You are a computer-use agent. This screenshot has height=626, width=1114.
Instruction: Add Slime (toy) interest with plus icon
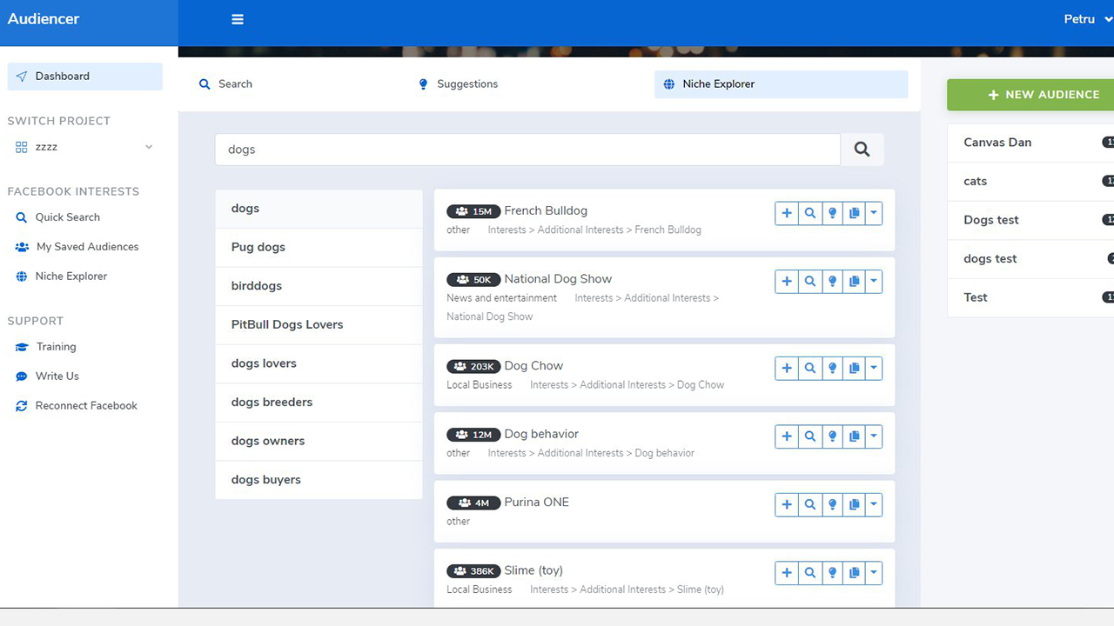787,573
